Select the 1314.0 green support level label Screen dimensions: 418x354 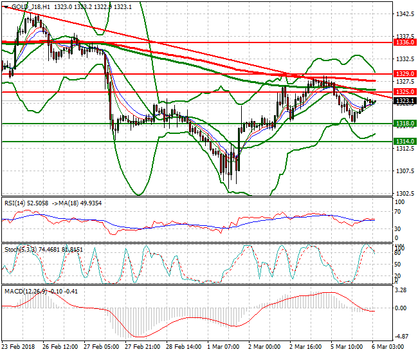pyautogui.click(x=404, y=142)
